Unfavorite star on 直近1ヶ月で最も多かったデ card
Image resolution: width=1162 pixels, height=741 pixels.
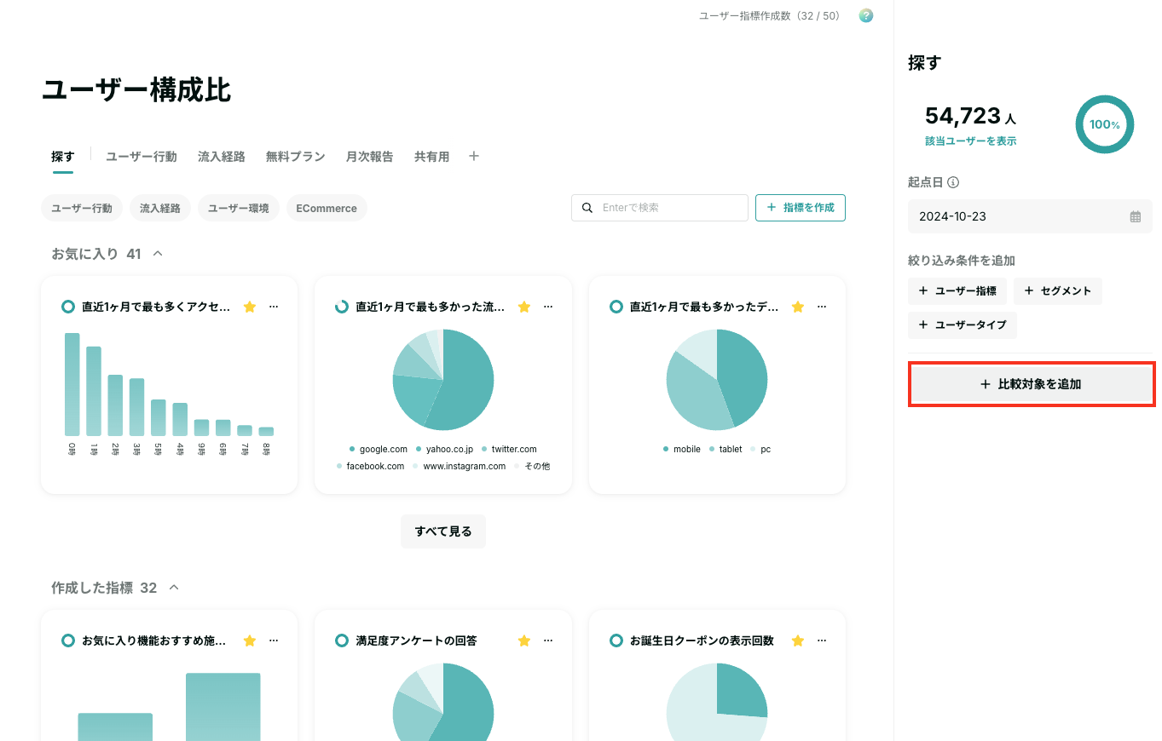[x=798, y=307]
